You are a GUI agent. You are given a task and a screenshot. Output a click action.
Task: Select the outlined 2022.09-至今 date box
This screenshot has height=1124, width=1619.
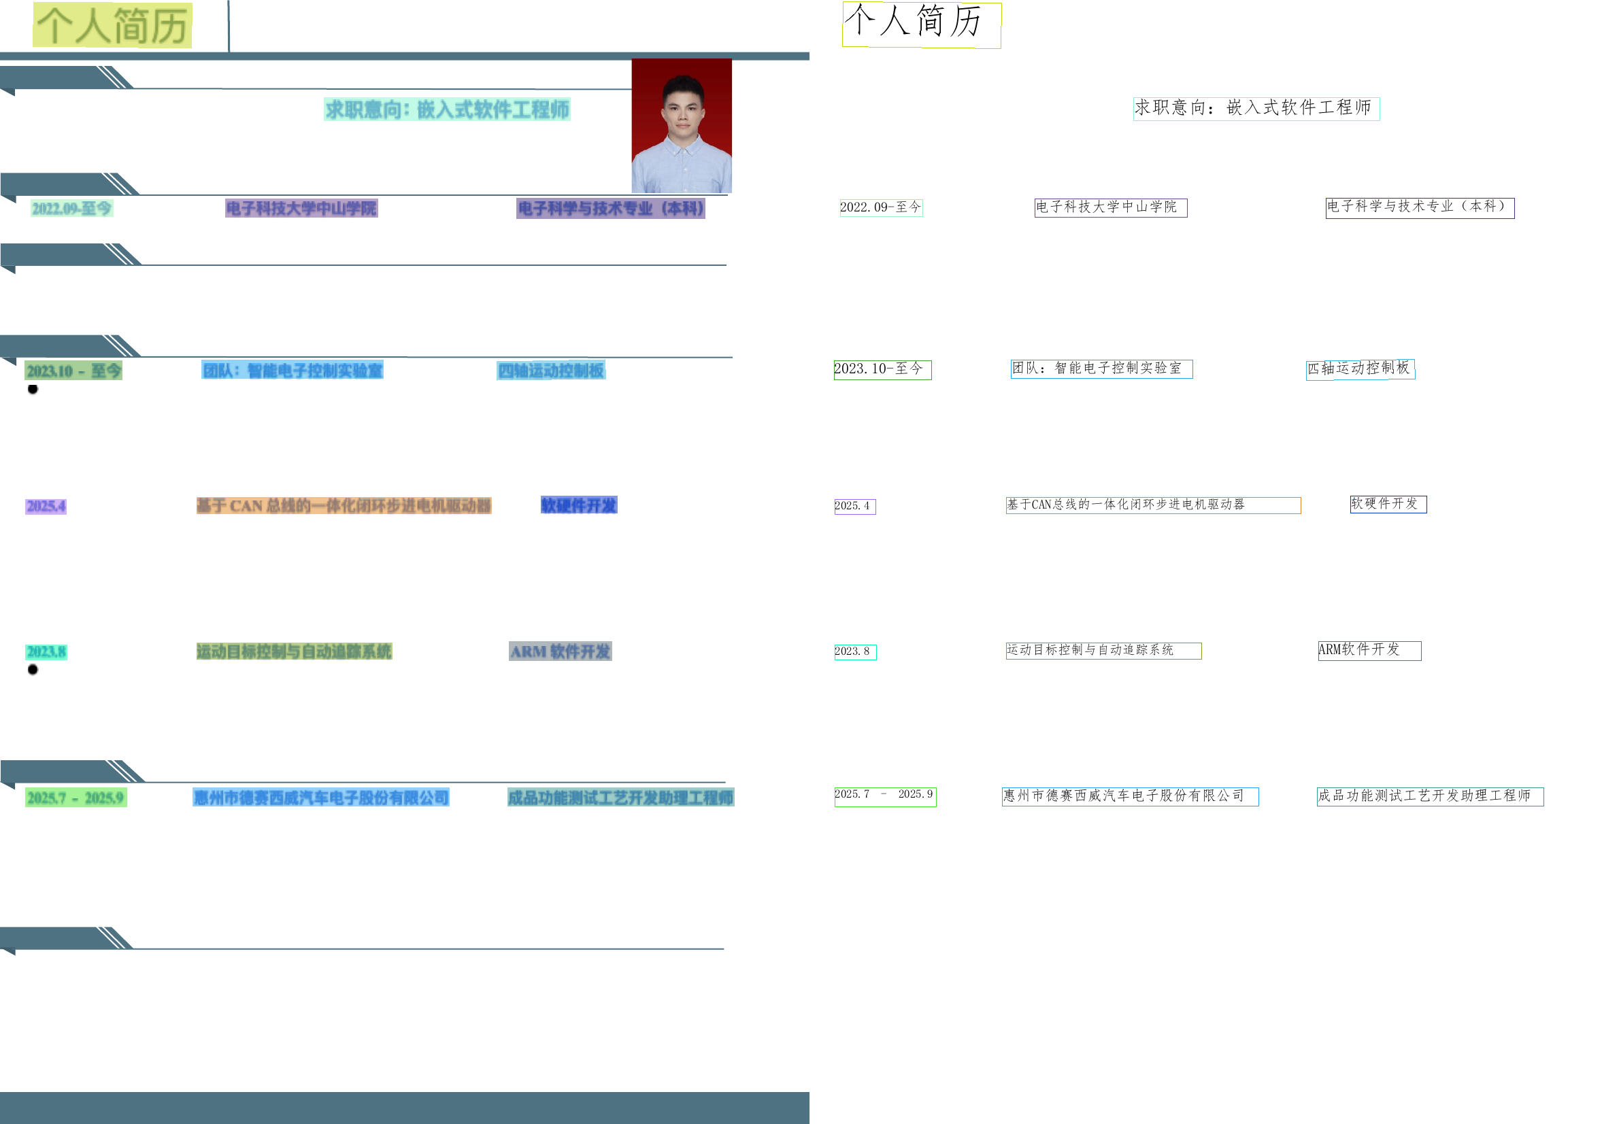[880, 207]
